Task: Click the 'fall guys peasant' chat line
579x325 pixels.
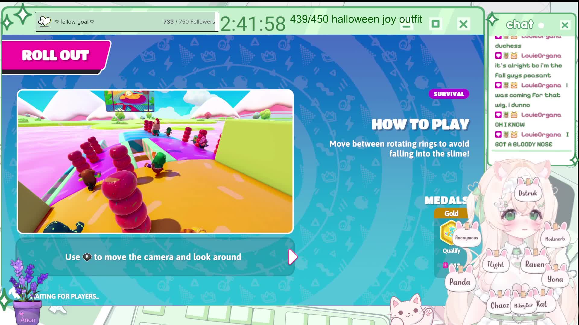Action: (x=523, y=76)
